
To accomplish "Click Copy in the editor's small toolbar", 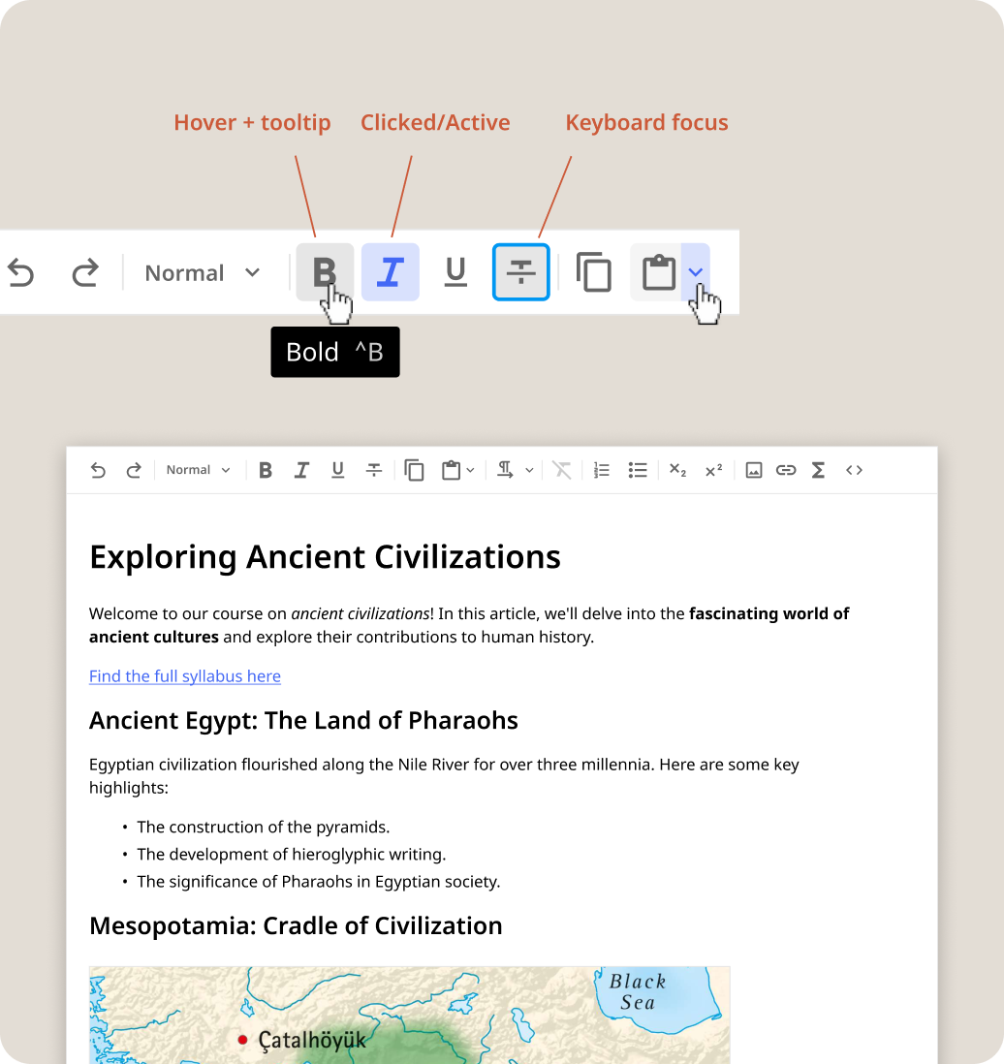I will point(414,470).
